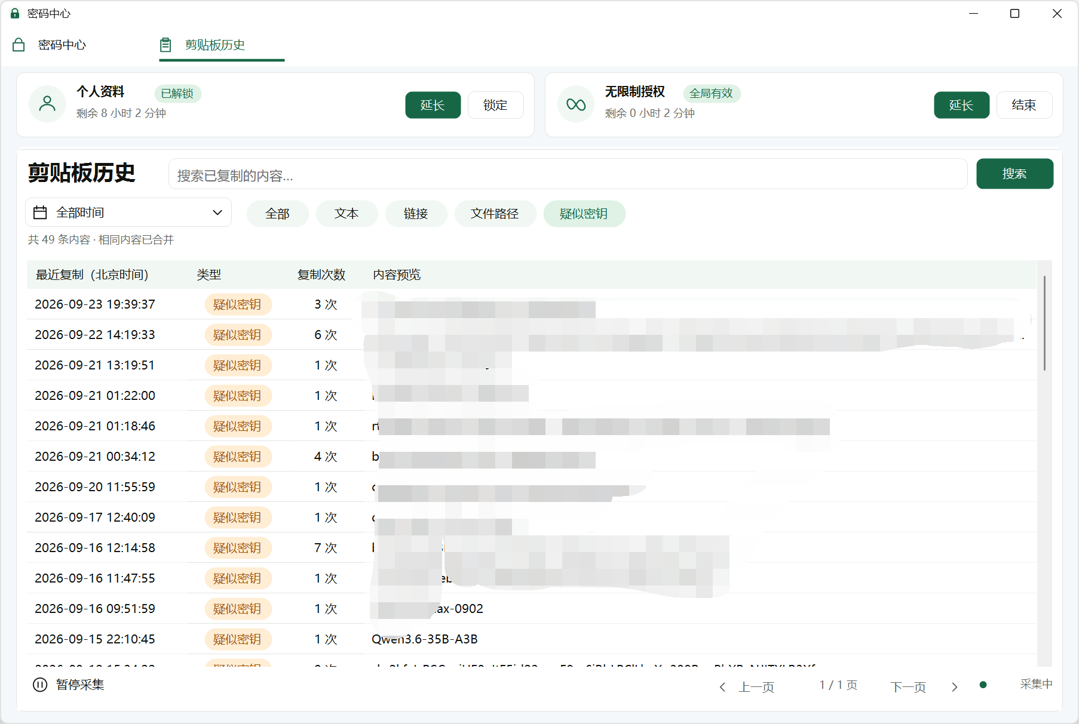The image size is (1079, 724).
Task: Click the 疑似密钥 tag in the 2026-09-21 13:19:51 row
Action: tap(238, 365)
